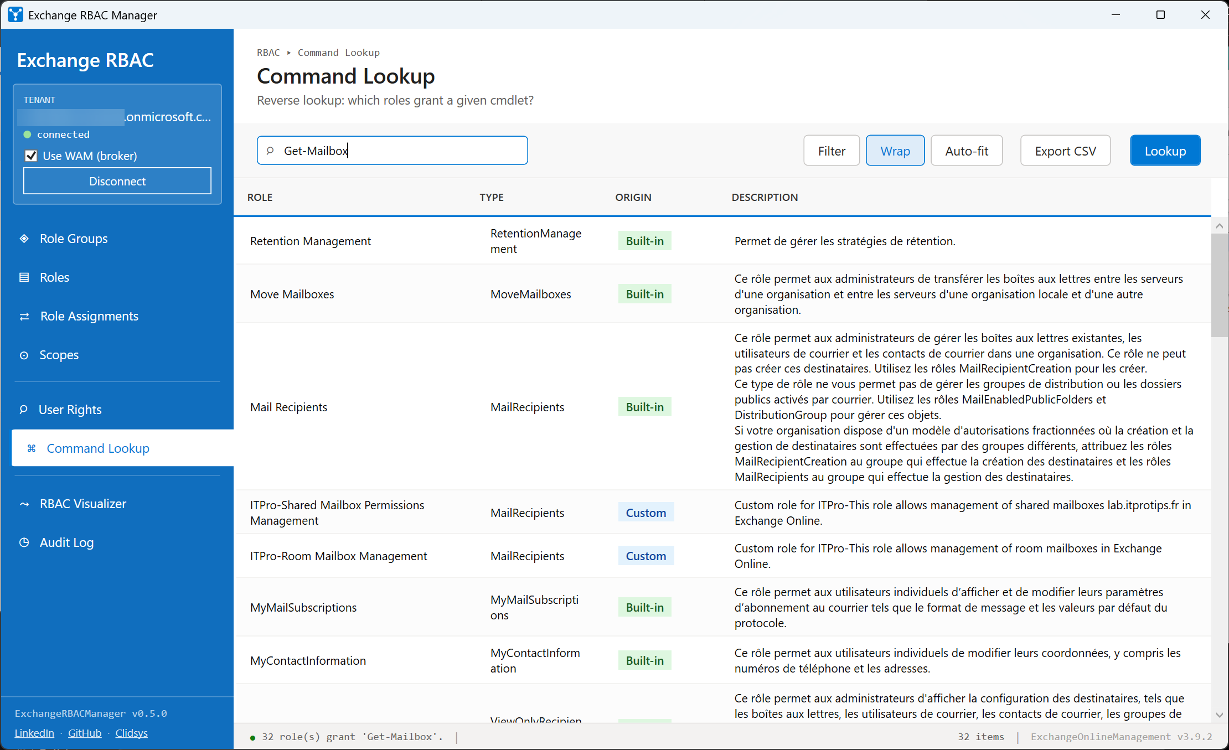Click the tenant onmicrosoft domain name
The width and height of the screenshot is (1229, 750).
[x=114, y=117]
